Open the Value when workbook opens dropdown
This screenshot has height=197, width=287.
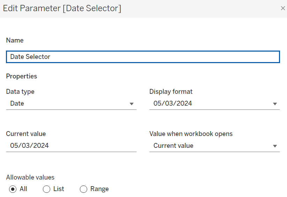214,146
